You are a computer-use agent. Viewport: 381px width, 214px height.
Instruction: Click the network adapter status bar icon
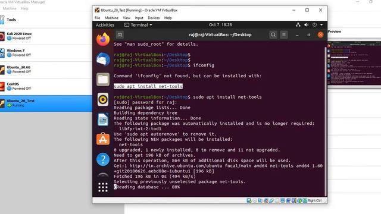tap(266, 200)
